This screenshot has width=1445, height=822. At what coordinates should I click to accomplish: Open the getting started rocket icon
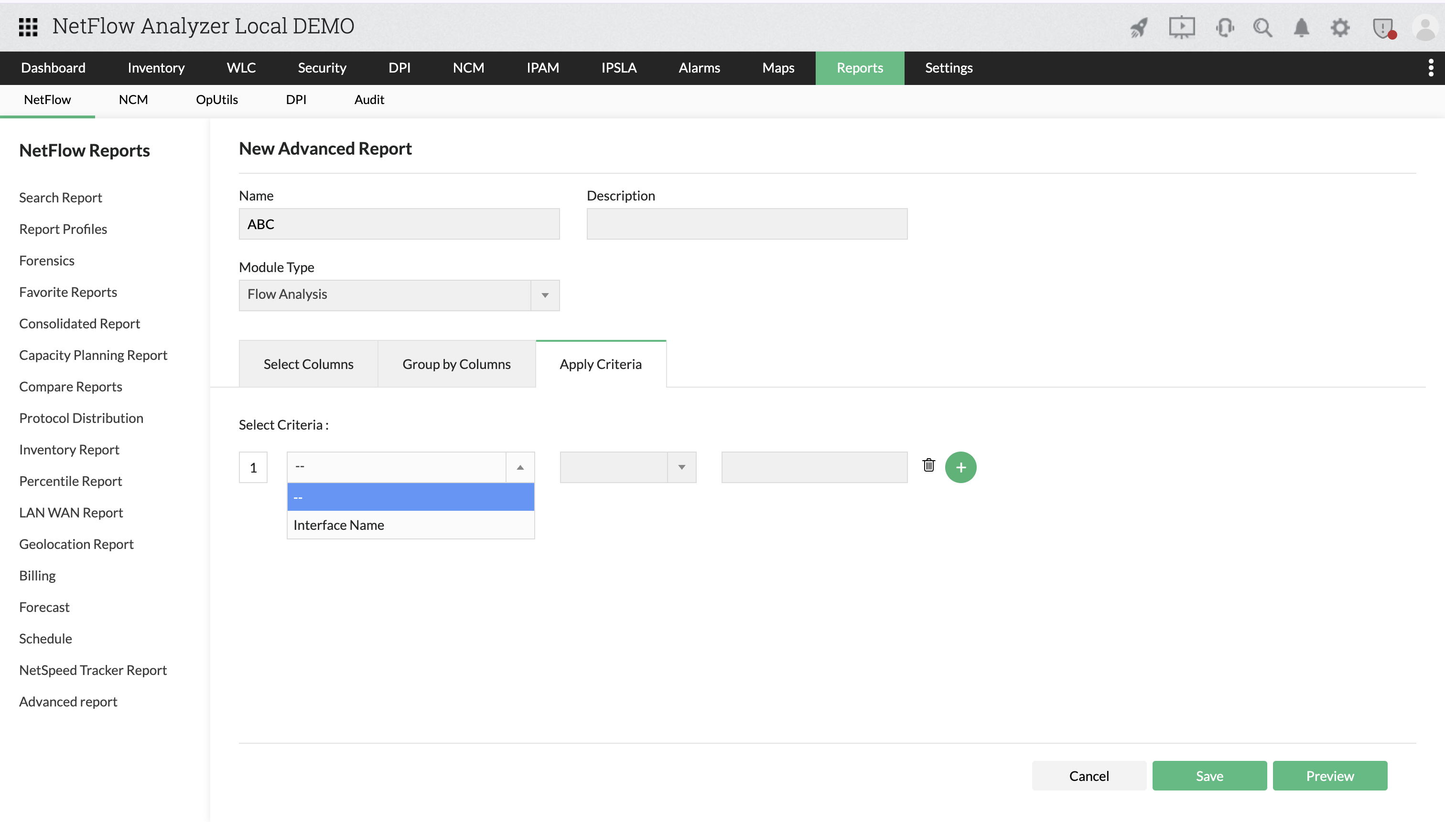tap(1138, 27)
